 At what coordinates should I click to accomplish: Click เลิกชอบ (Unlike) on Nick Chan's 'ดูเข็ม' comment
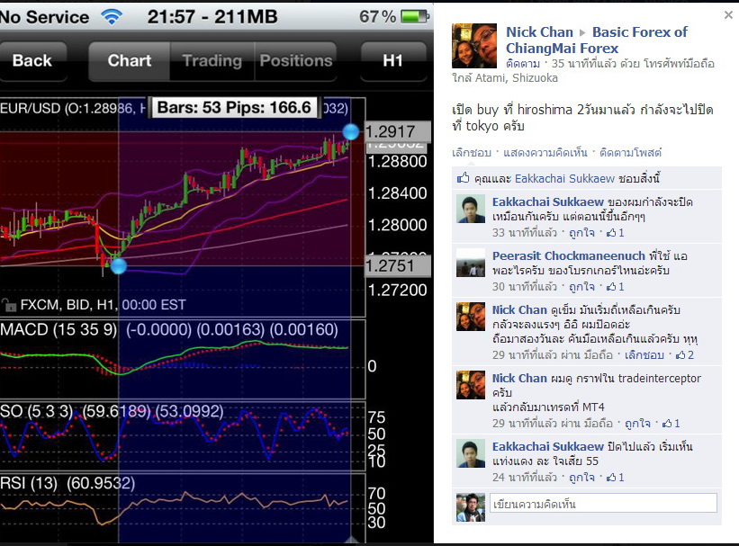coord(644,355)
